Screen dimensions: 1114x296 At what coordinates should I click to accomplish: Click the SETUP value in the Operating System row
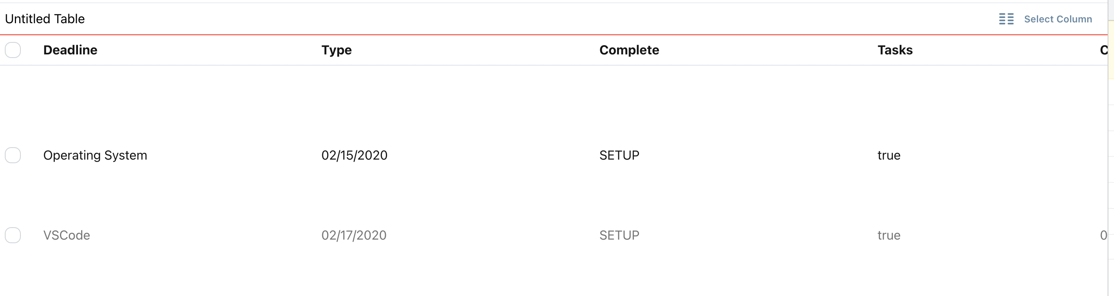(x=619, y=155)
